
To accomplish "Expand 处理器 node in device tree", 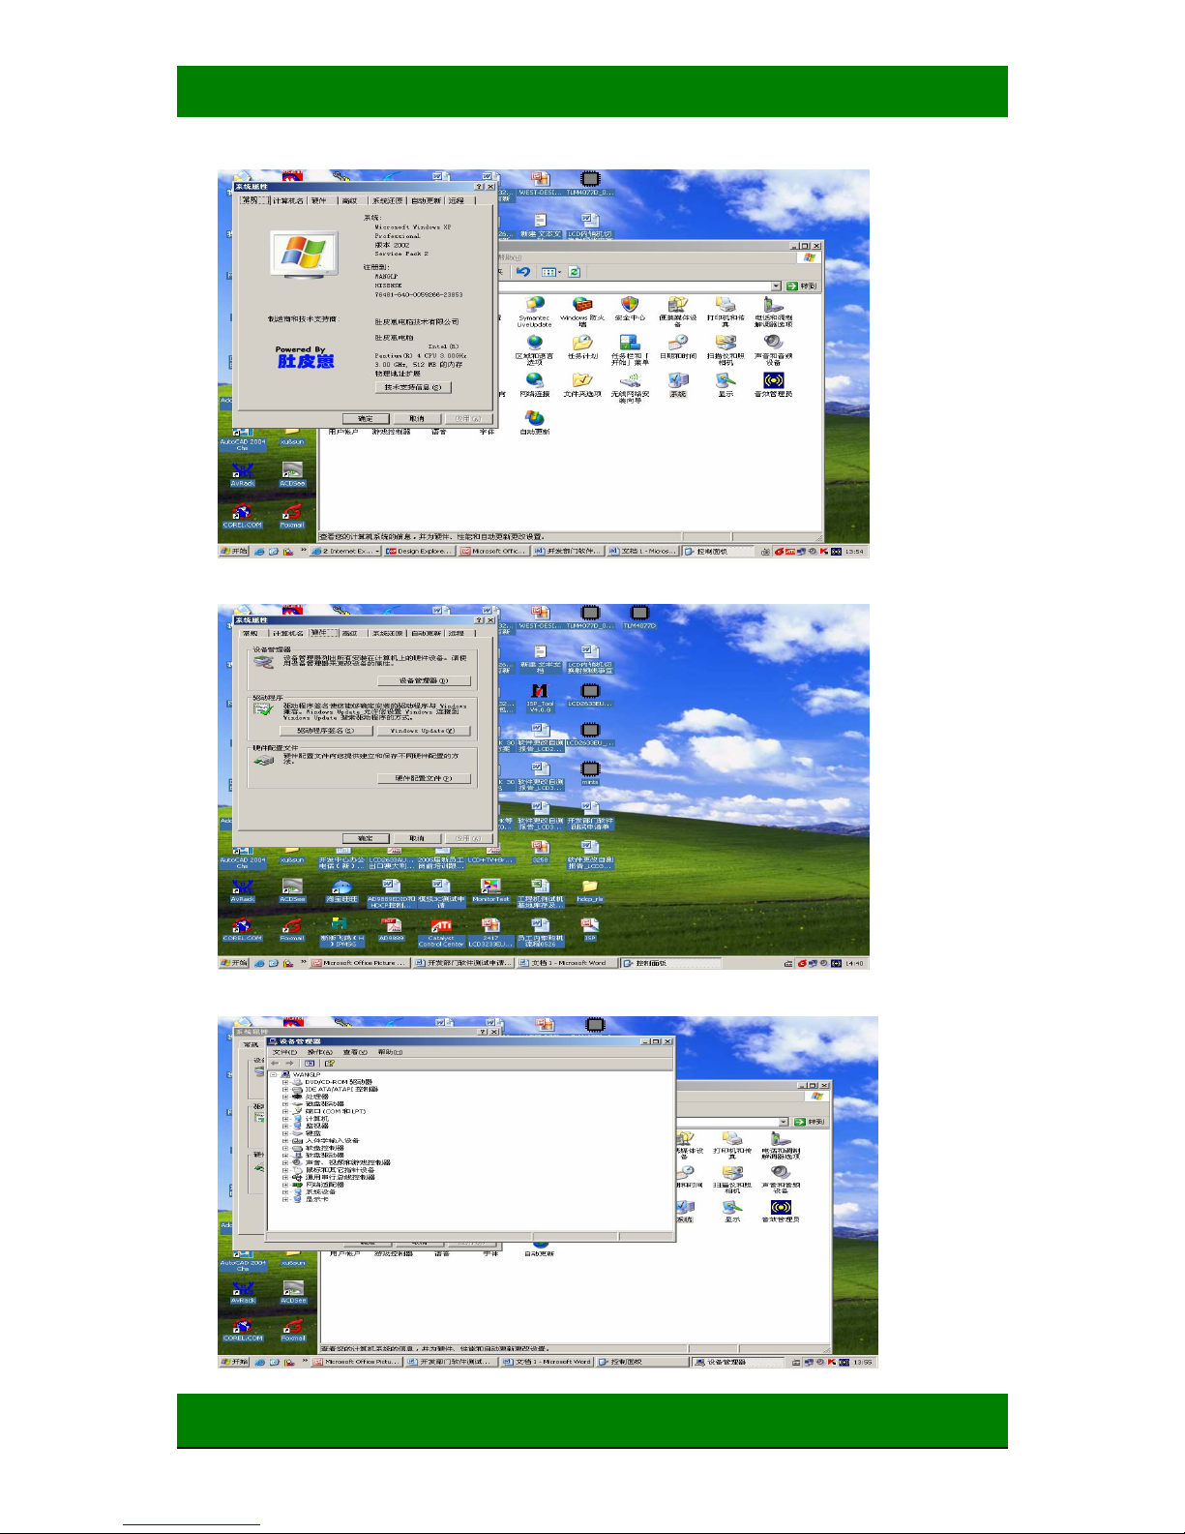I will coord(285,1097).
